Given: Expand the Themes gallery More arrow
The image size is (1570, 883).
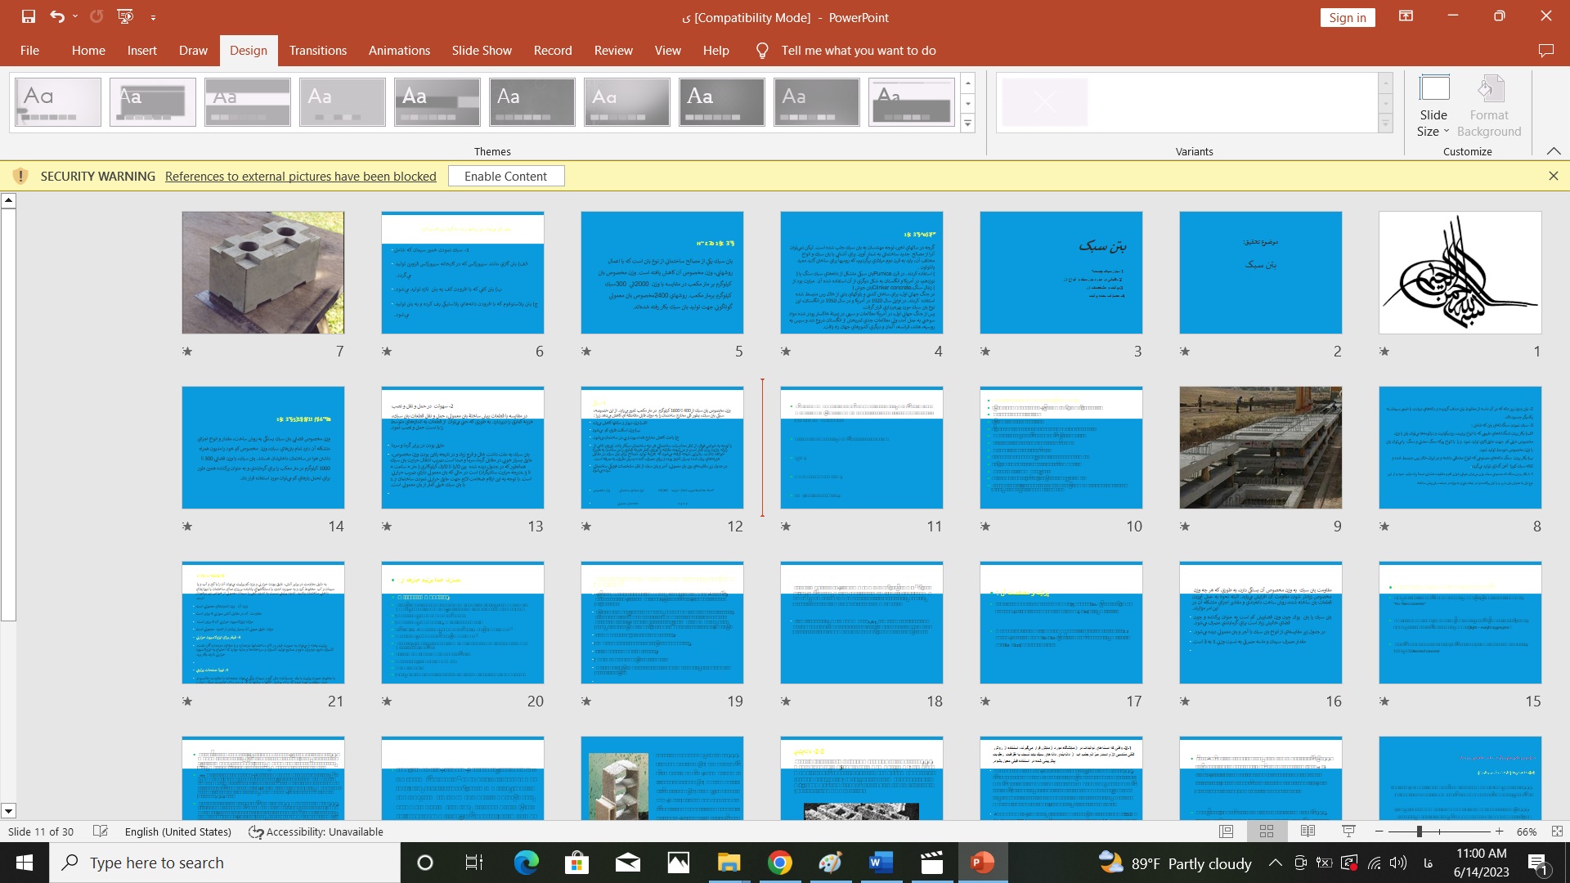Looking at the screenshot, I should 968,123.
